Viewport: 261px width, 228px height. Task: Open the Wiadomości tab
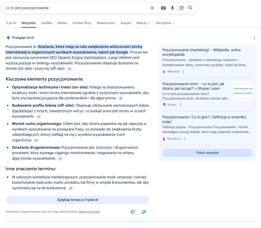coord(106,23)
